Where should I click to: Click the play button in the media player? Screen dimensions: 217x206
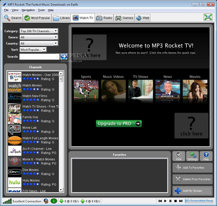(x=165, y=201)
